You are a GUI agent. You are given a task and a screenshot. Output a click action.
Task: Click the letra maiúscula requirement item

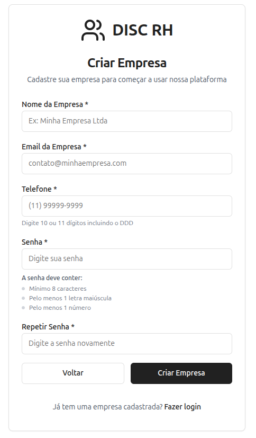pyautogui.click(x=70, y=298)
